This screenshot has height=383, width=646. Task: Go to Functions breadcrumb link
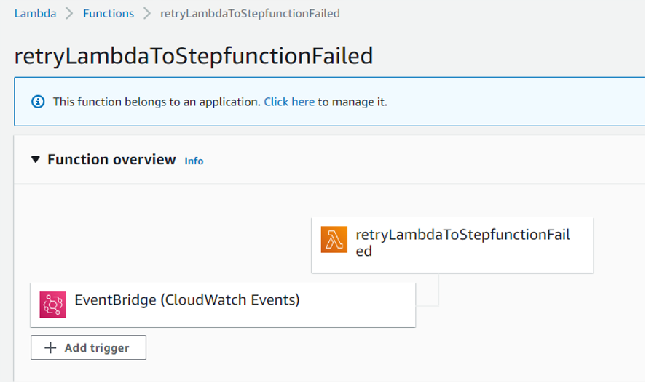109,14
